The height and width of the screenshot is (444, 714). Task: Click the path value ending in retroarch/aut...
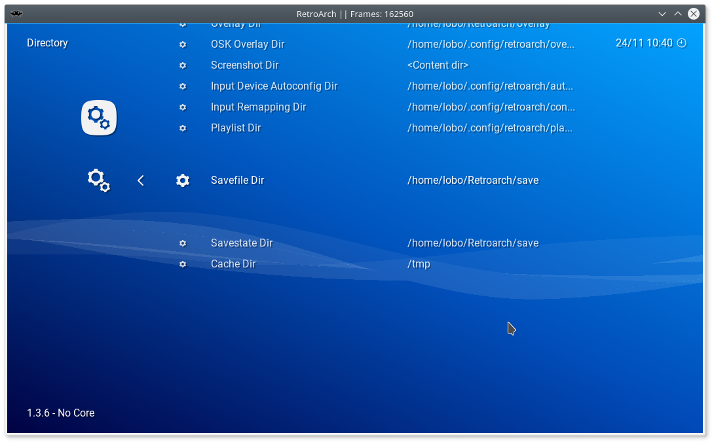tap(490, 86)
